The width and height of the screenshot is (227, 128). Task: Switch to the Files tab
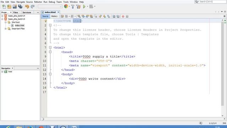[x=16, y=12]
